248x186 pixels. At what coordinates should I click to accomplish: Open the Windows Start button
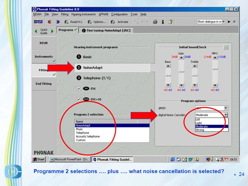coord(38,159)
